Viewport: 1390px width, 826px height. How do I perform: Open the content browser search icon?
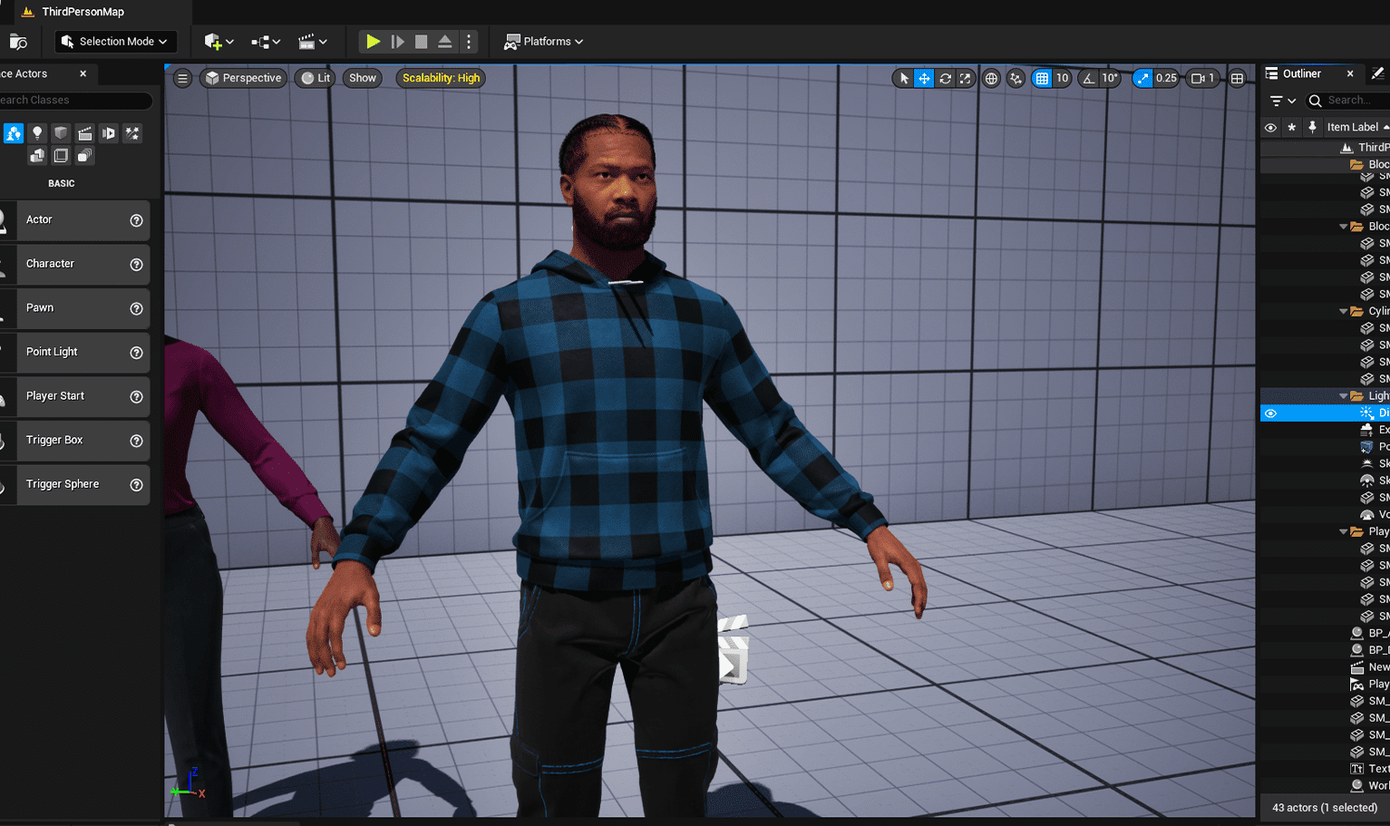tap(18, 42)
